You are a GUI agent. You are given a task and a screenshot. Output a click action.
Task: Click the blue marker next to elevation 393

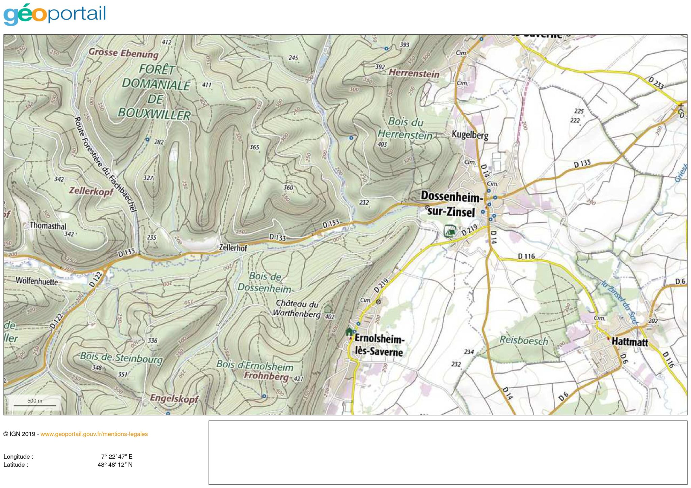click(387, 49)
